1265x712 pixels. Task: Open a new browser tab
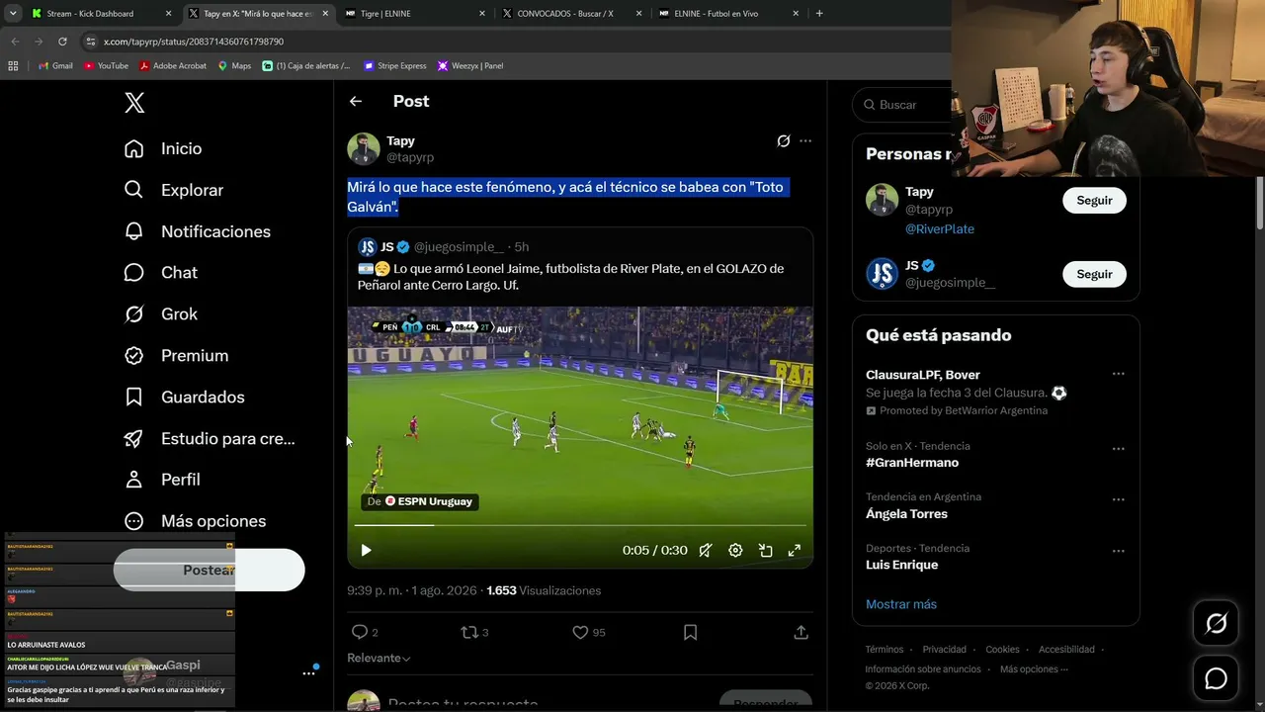tap(819, 14)
